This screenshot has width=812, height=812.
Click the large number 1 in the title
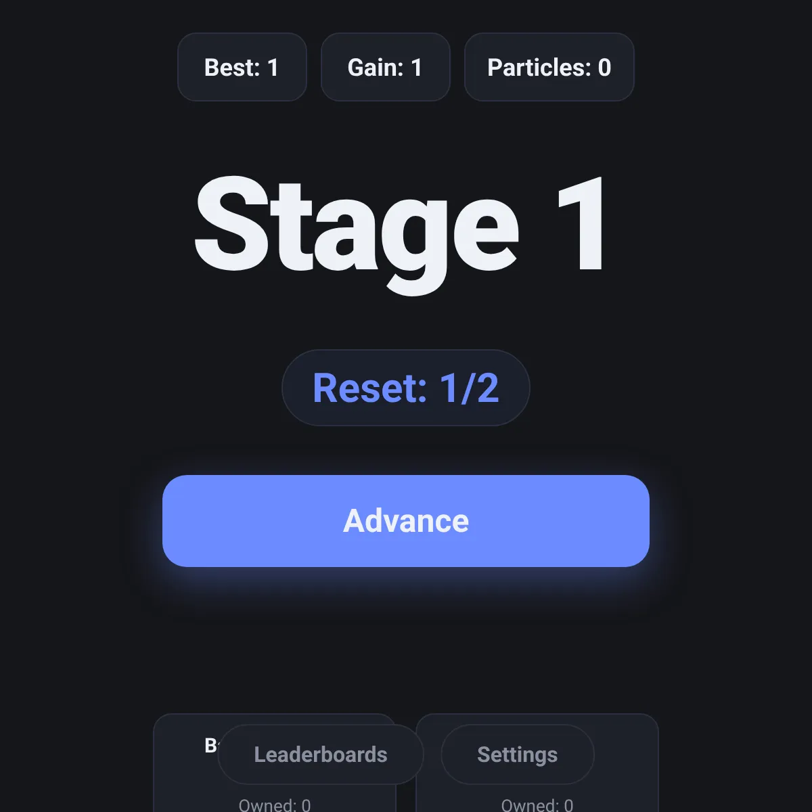582,223
